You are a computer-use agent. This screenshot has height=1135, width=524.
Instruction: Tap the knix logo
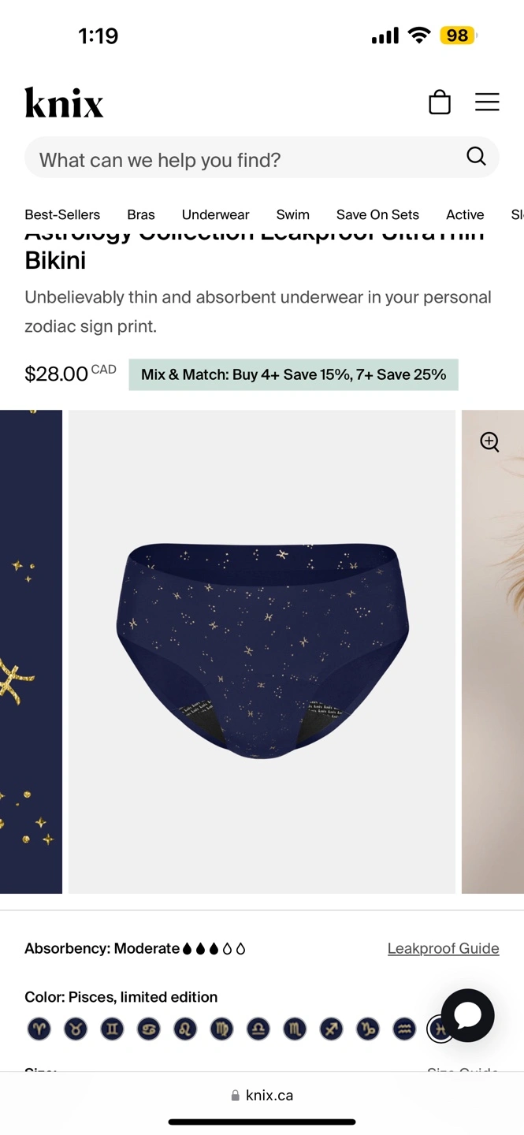[64, 102]
